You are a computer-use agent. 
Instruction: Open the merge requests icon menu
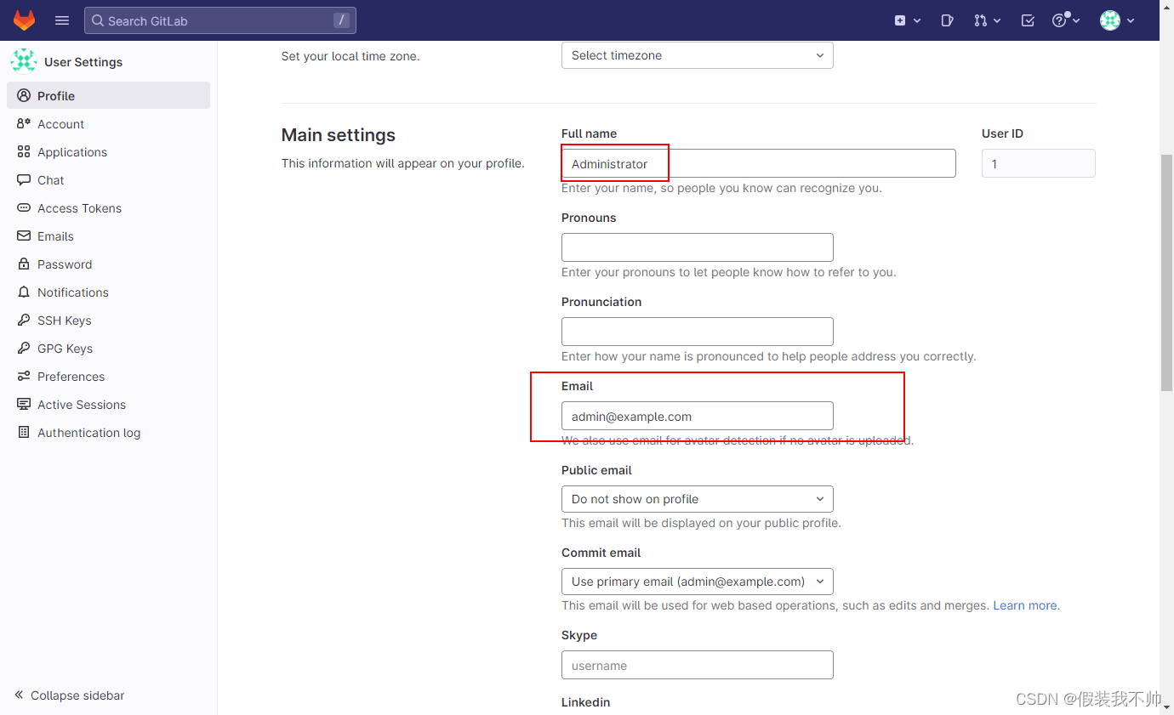[987, 20]
